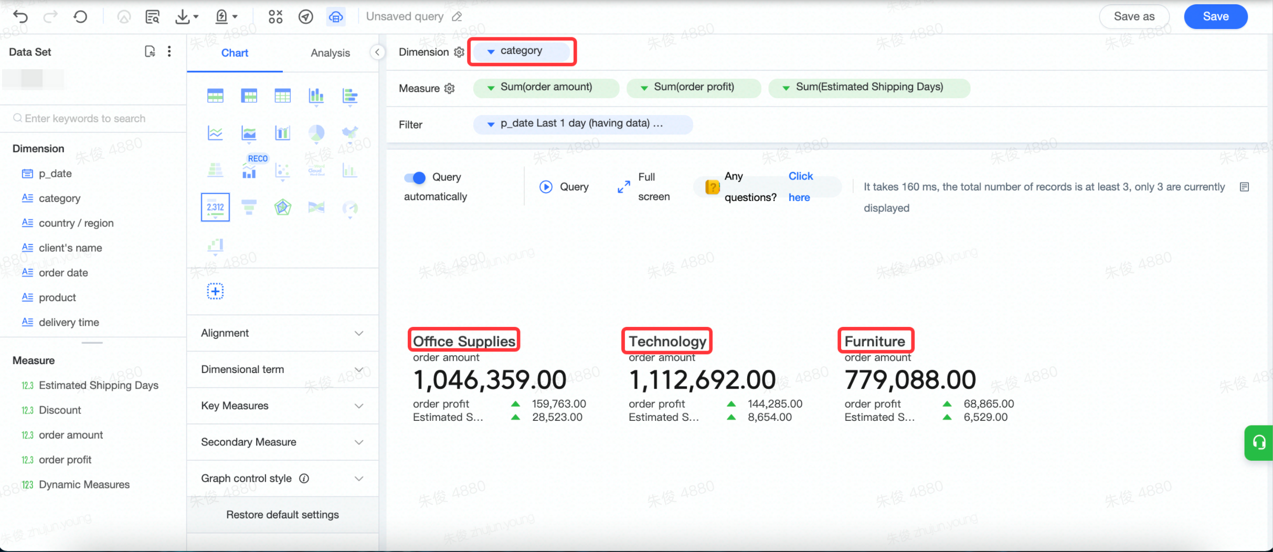Select the first table chart type icon

coord(215,96)
